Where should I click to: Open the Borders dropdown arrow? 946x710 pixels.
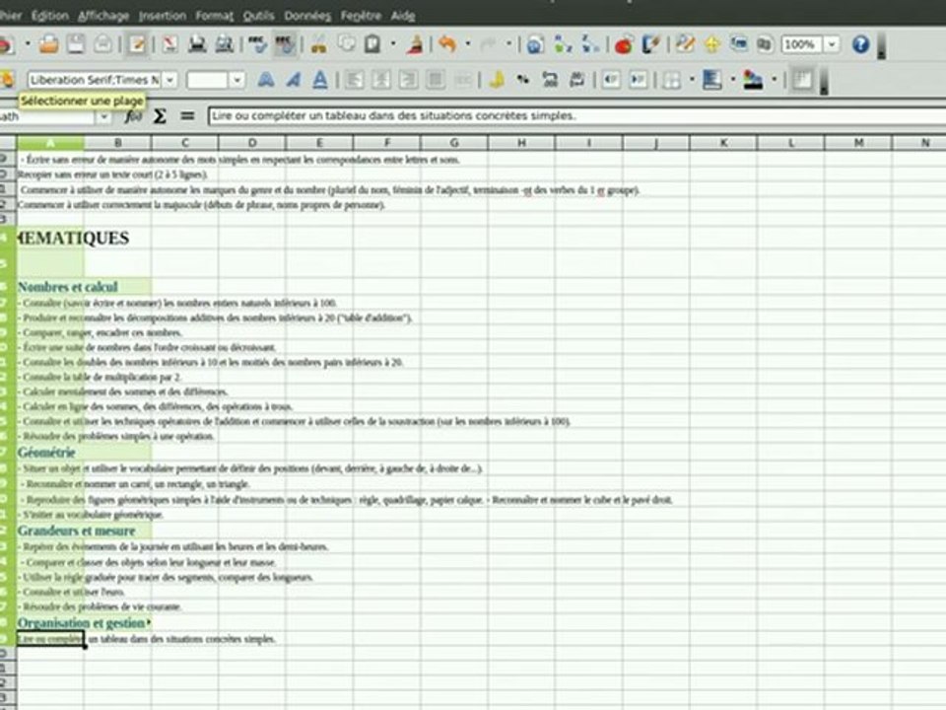pyautogui.click(x=692, y=79)
